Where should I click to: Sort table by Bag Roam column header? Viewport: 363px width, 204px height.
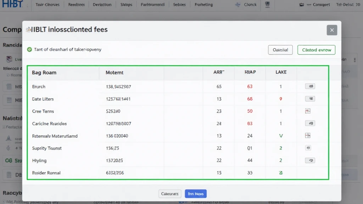click(x=44, y=73)
